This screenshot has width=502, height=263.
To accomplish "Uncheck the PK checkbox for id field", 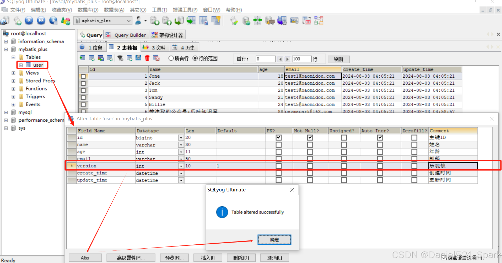I will (x=279, y=137).
